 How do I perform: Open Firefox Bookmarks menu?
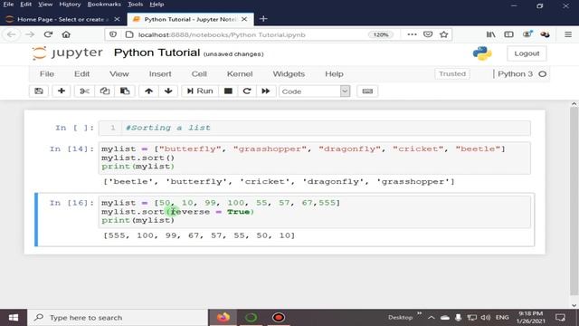click(104, 5)
